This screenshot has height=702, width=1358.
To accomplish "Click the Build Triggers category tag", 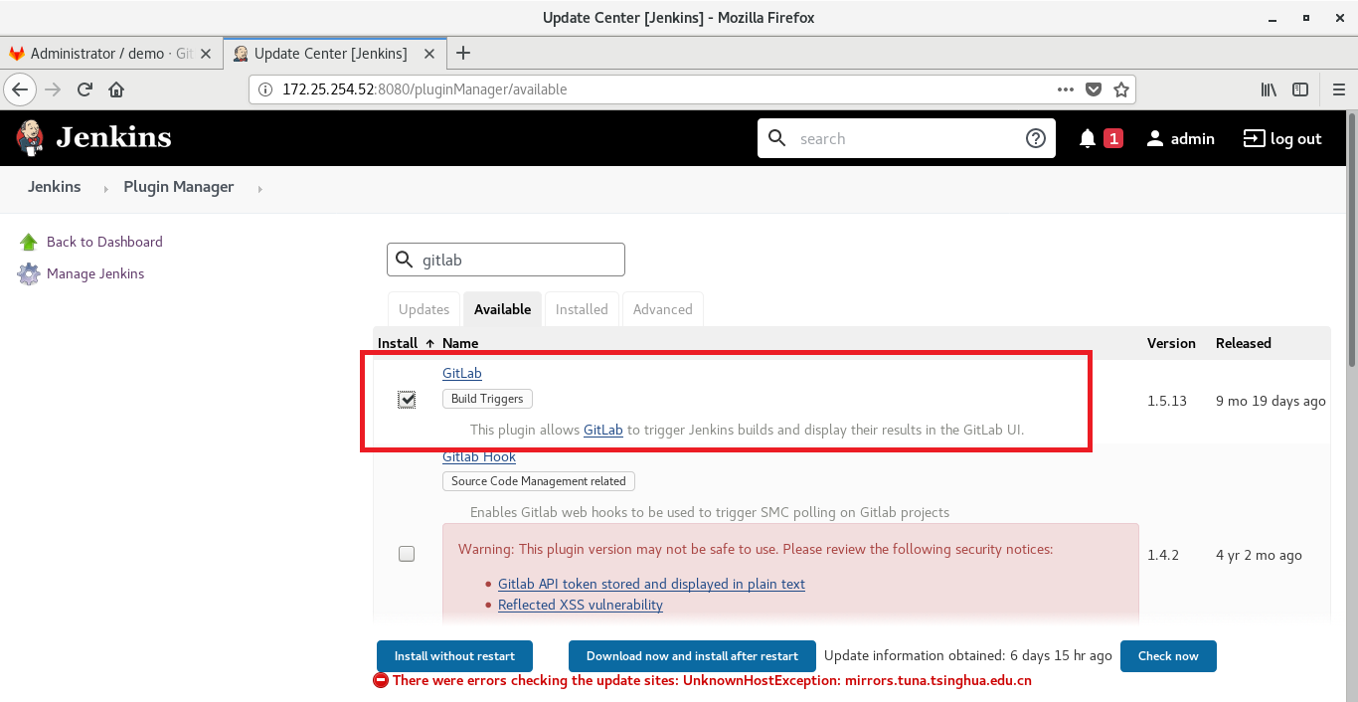I will (487, 399).
